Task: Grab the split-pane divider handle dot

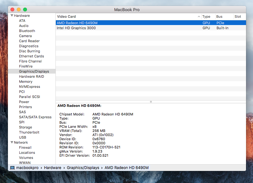Action: pos(151,102)
